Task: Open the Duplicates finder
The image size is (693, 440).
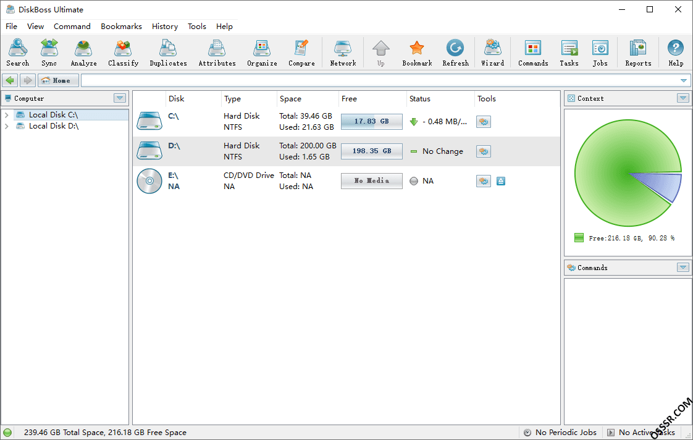Action: [x=168, y=52]
